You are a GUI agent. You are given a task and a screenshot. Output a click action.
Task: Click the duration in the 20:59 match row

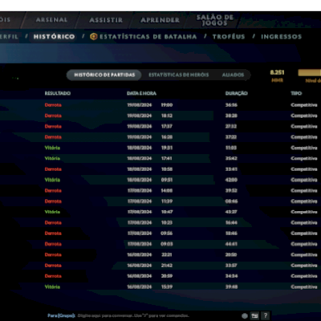click(x=231, y=276)
